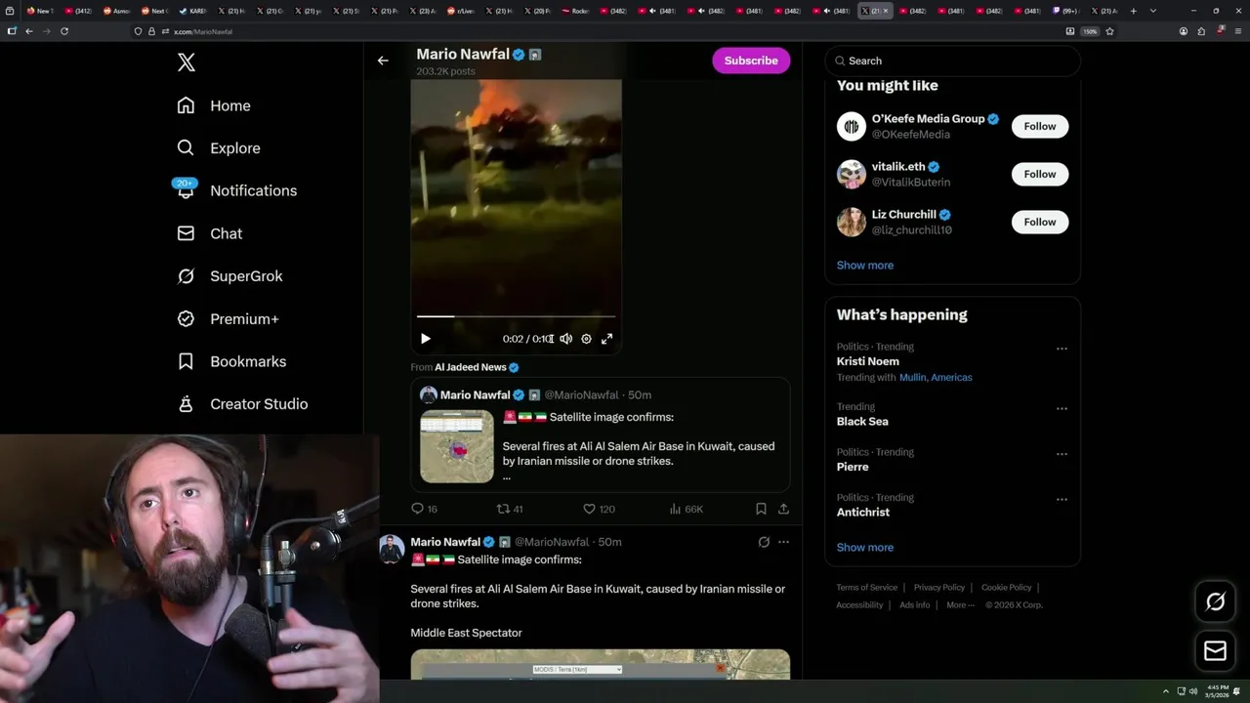Go back with the profile header arrow
This screenshot has width=1250, height=703.
383,61
